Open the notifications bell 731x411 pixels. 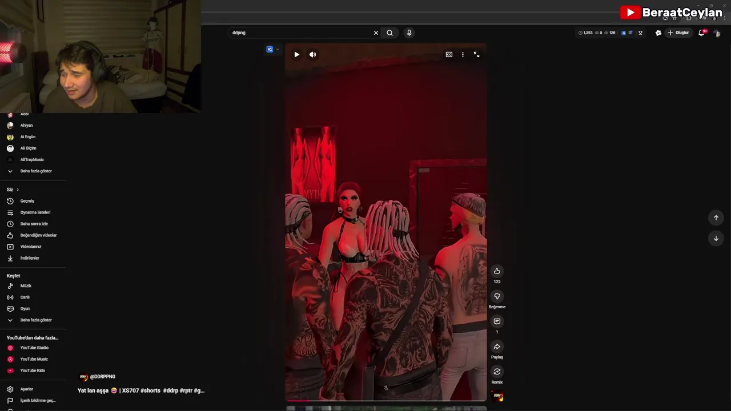[x=702, y=33]
